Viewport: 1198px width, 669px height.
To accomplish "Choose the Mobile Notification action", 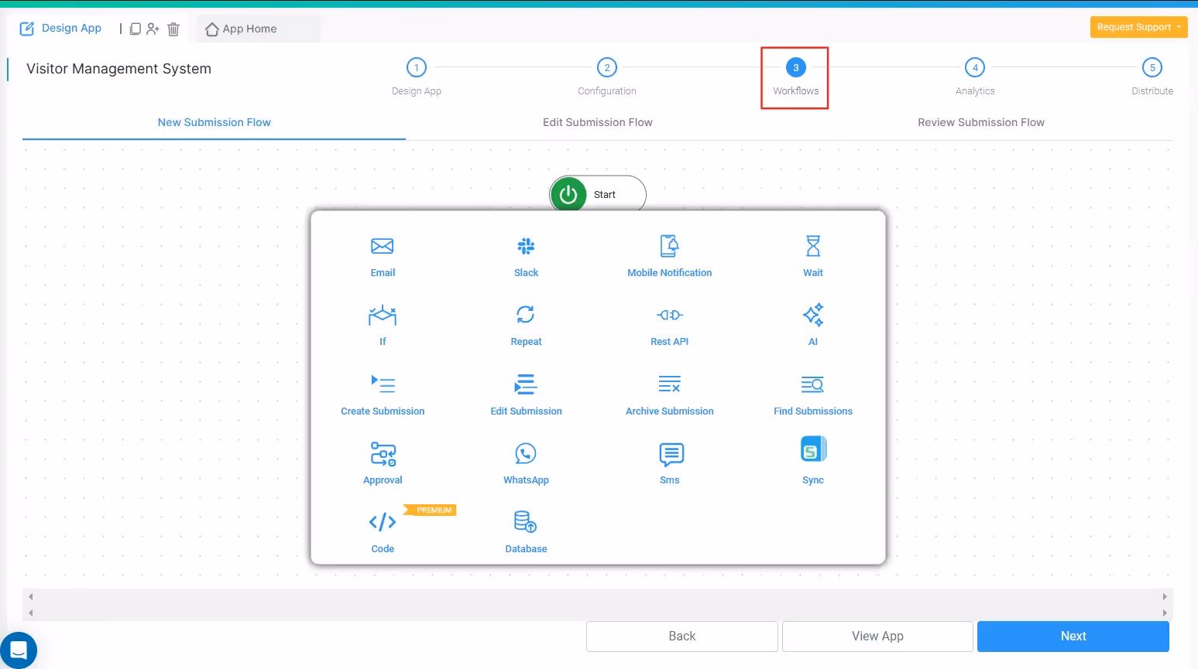I will [670, 256].
